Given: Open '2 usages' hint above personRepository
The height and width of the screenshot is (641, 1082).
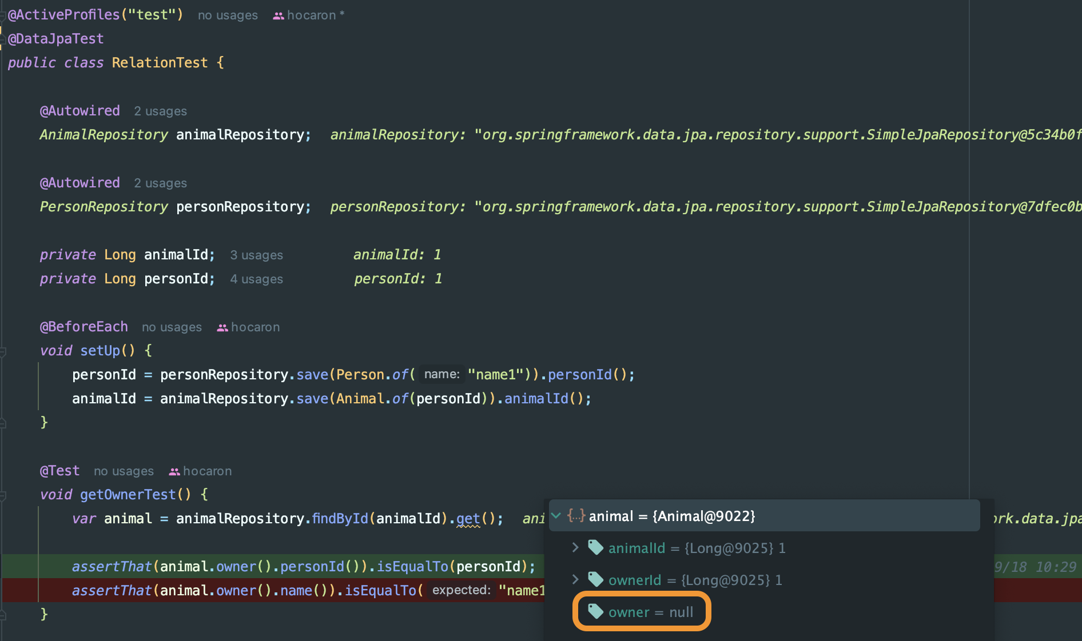Looking at the screenshot, I should pos(160,183).
